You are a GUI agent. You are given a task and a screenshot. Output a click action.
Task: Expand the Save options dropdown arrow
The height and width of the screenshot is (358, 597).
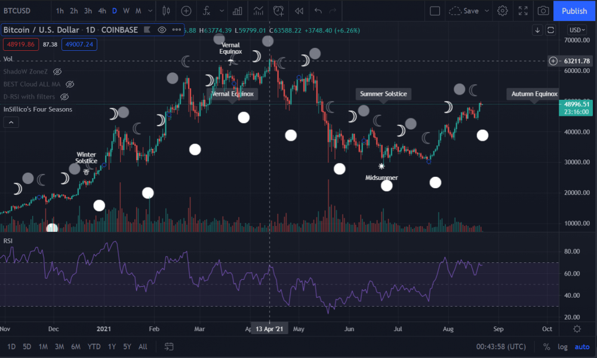487,11
